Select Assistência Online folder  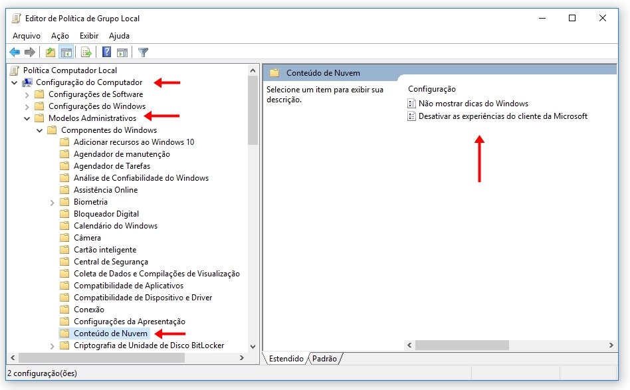point(106,190)
